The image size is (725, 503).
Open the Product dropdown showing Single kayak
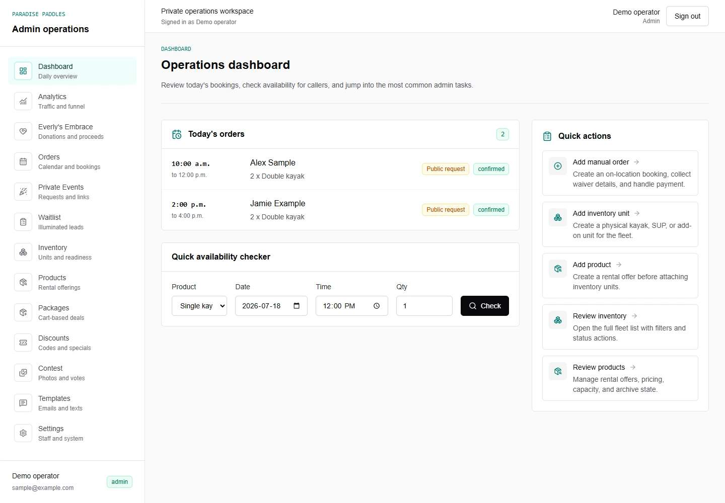pos(199,306)
